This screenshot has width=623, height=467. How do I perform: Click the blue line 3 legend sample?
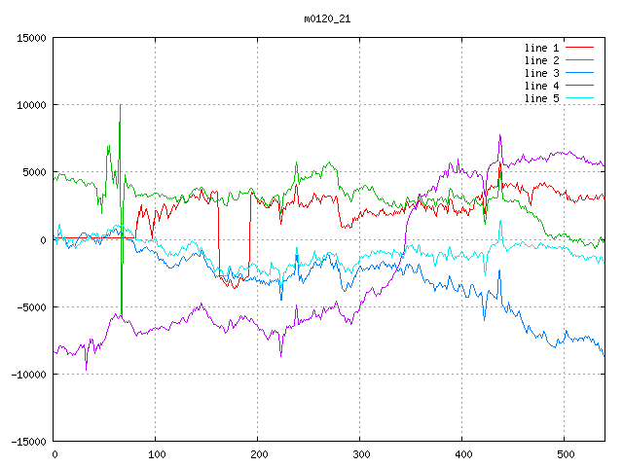(x=579, y=73)
